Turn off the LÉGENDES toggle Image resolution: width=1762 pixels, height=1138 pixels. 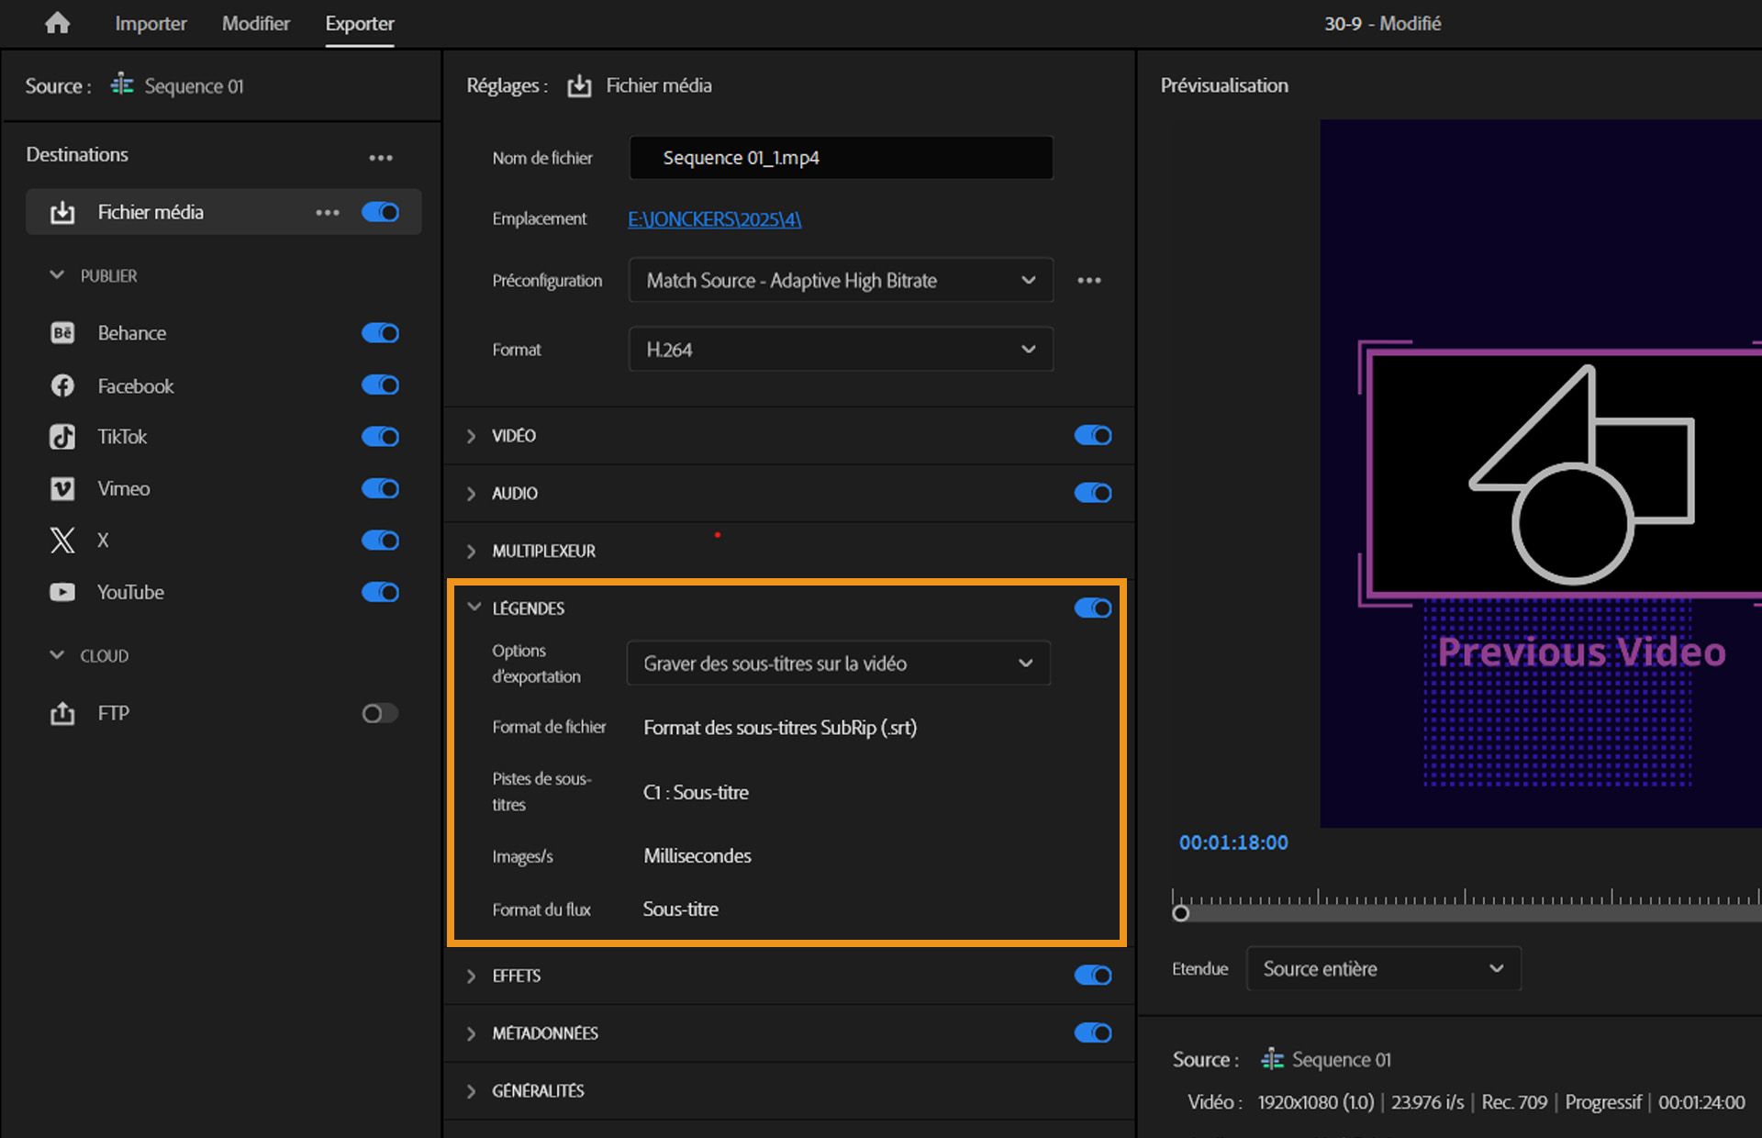1092,608
